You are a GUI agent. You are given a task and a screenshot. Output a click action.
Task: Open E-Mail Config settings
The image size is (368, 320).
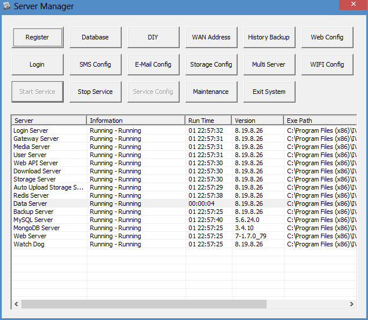pos(153,64)
